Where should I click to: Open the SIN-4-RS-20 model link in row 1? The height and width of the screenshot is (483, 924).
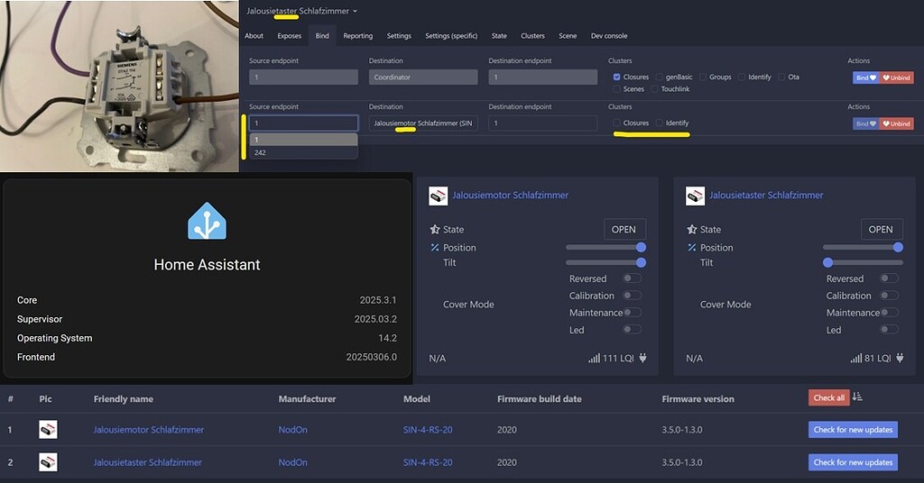click(428, 430)
